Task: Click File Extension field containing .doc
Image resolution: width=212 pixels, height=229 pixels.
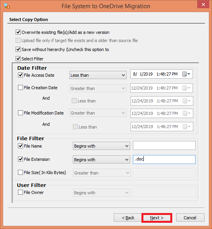Action: [164, 159]
